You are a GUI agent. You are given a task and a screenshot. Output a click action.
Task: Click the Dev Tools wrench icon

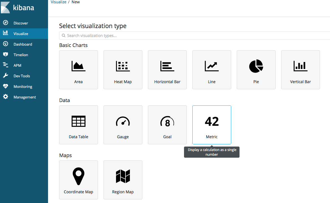(x=6, y=75)
